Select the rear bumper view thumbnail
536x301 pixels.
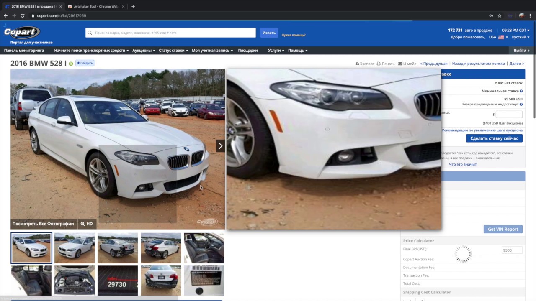point(161,281)
